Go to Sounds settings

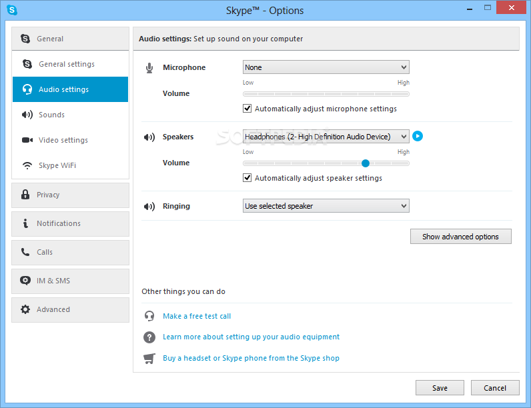click(x=71, y=115)
